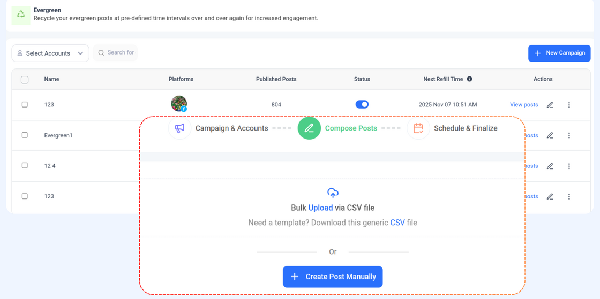Open the Select Accounts dropdown
The image size is (600, 299).
click(x=50, y=53)
